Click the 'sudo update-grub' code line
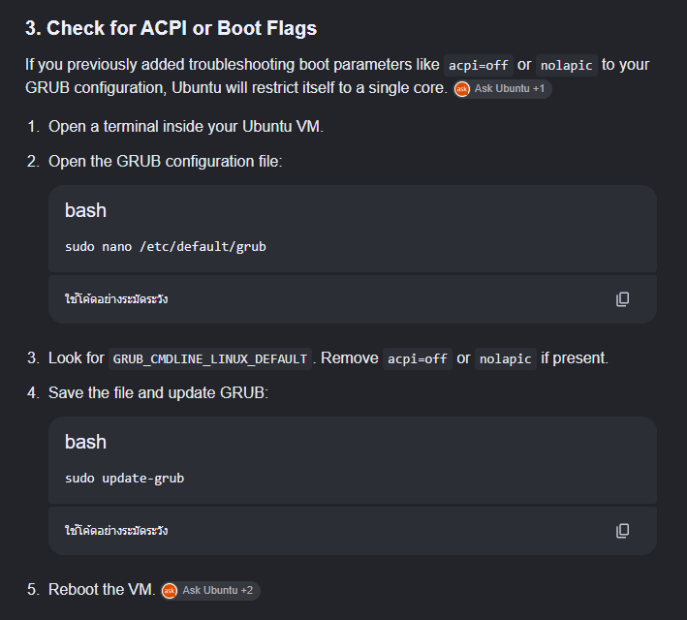Screen dimensions: 687x620 124,478
